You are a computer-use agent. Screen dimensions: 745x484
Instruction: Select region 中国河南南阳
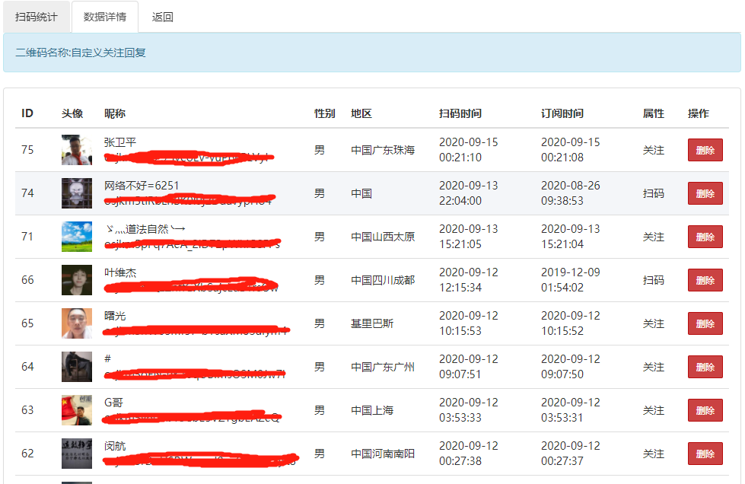pos(383,454)
